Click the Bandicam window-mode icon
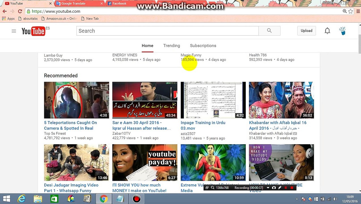361x204 pixels. 207,188
